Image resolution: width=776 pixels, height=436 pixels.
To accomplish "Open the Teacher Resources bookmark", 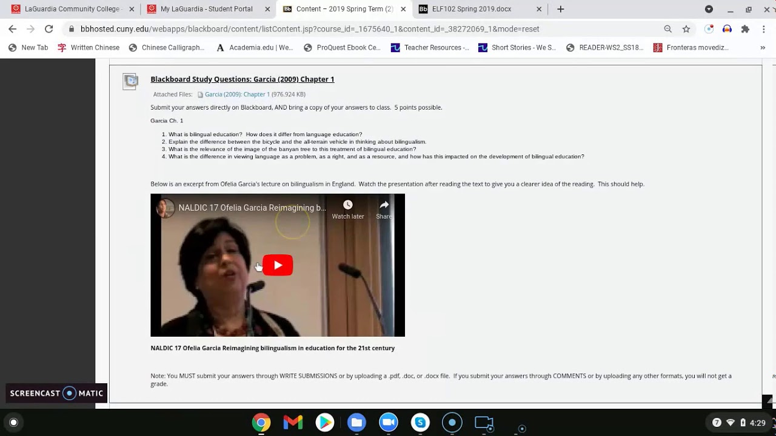I will (x=430, y=48).
